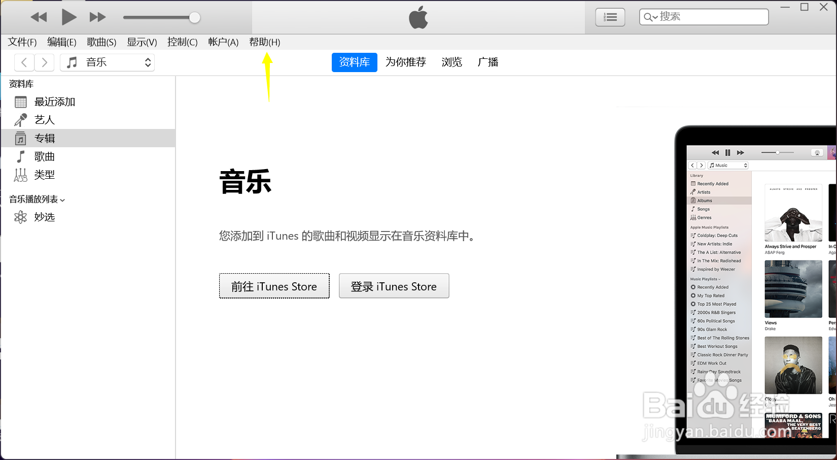
Task: Open the 显示(V) menu
Action: click(x=142, y=42)
